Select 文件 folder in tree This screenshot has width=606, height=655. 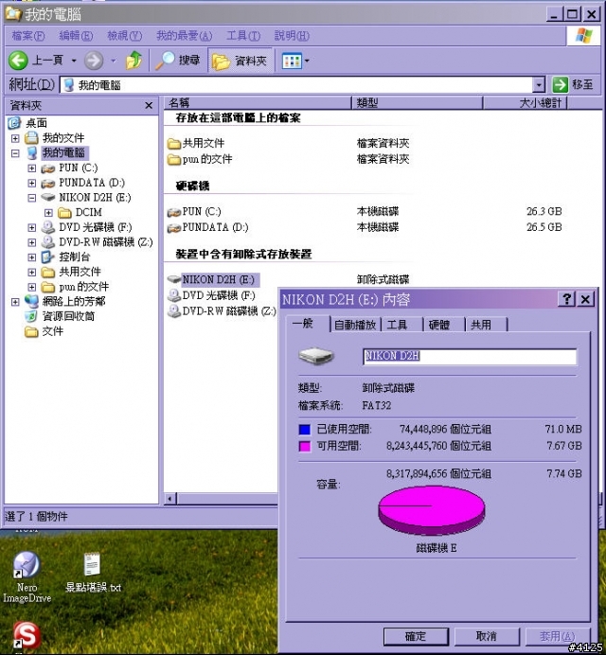pyautogui.click(x=44, y=331)
